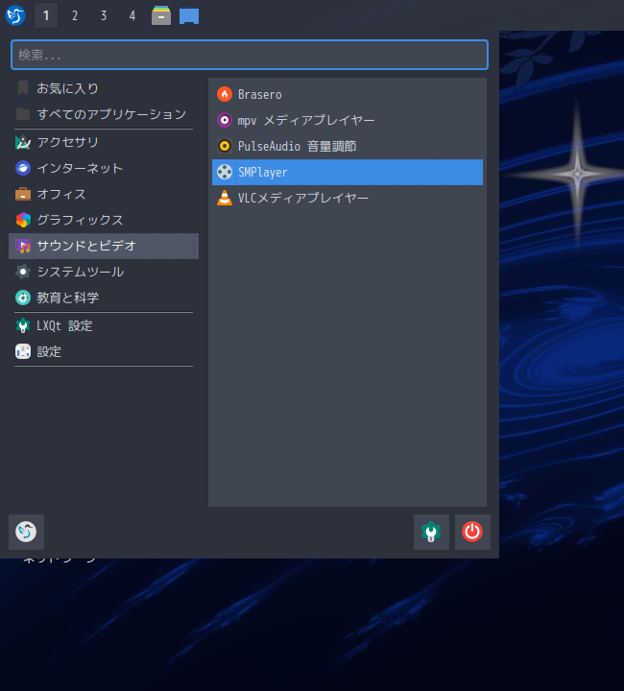
Task: Open LXQt 設定 category
Action: (104, 326)
